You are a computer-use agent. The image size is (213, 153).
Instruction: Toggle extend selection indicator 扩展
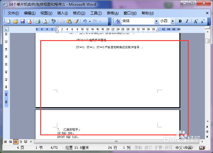[x=158, y=148]
